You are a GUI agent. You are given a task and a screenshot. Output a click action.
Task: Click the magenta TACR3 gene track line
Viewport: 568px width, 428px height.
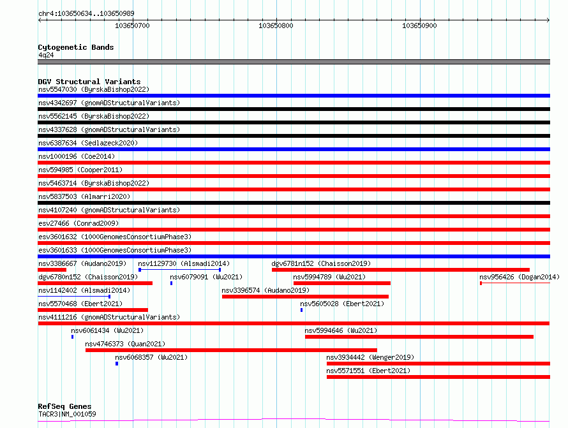[294, 420]
